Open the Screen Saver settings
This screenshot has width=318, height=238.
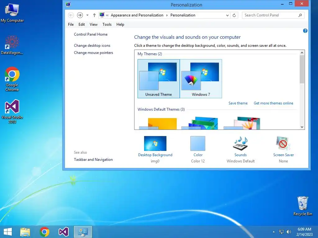283,149
